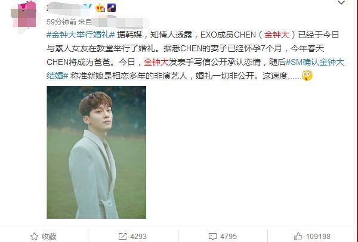Screen dimensions: 358x242
Task: Open the #金钟大举行婚礼# hashtag
Action: tap(81, 35)
